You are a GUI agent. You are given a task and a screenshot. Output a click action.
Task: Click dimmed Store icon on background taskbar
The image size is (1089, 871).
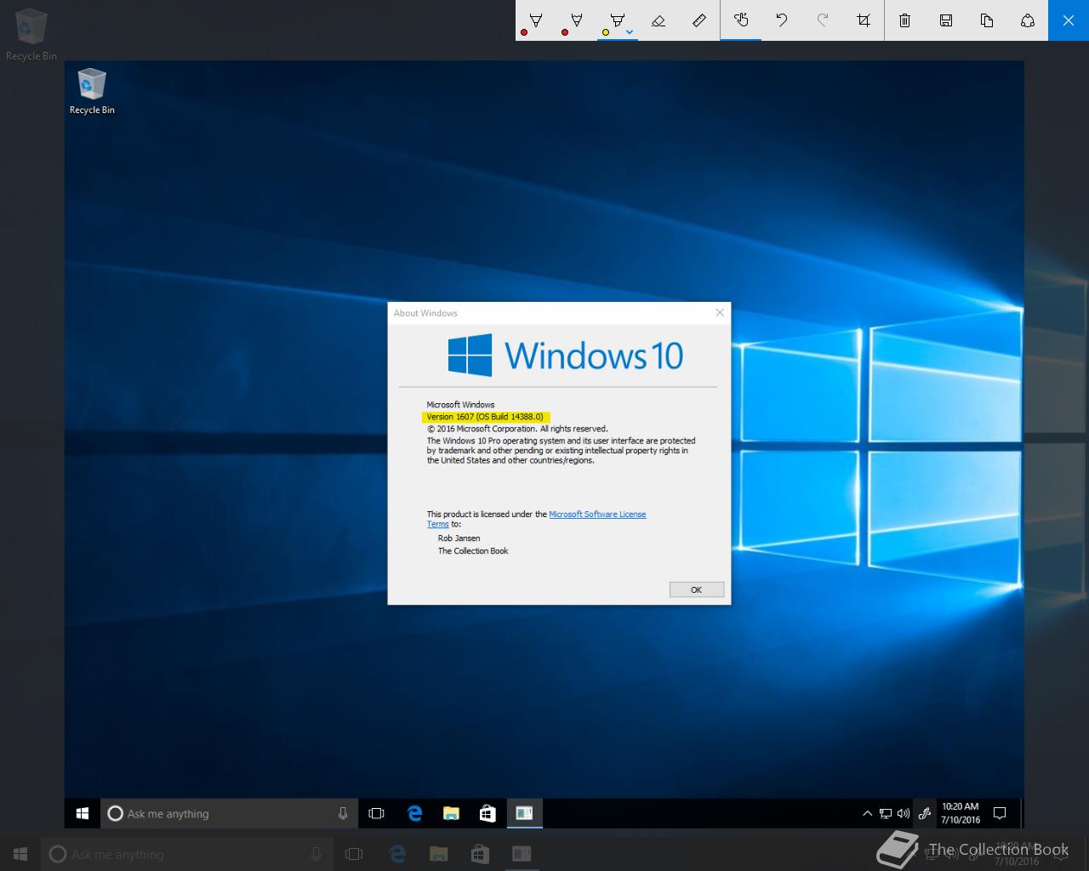click(480, 854)
